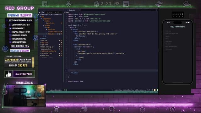Click the 'RED Reminders' text inside the code
The width and height of the screenshot is (201, 113).
(x=81, y=36)
